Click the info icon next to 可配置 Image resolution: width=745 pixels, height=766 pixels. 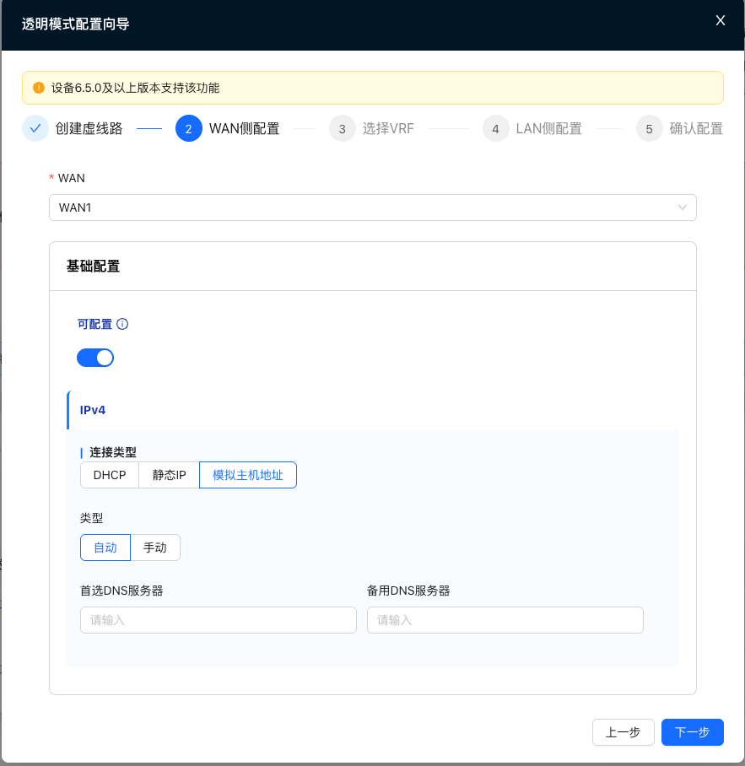click(122, 324)
